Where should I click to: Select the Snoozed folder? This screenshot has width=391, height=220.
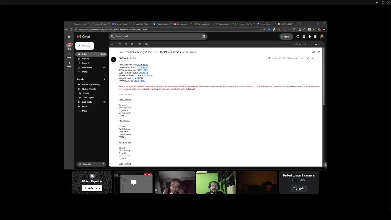coord(91,63)
